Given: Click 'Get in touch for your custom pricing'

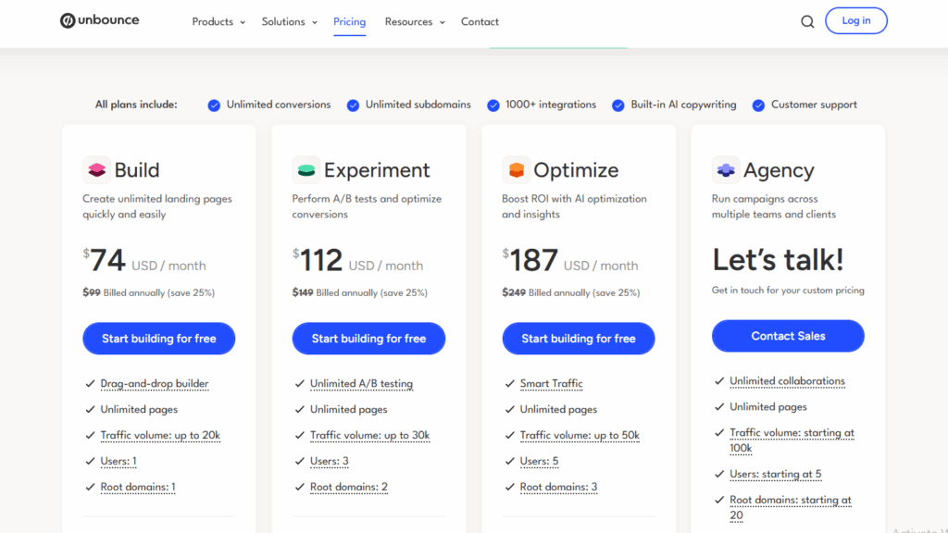Looking at the screenshot, I should click(788, 290).
